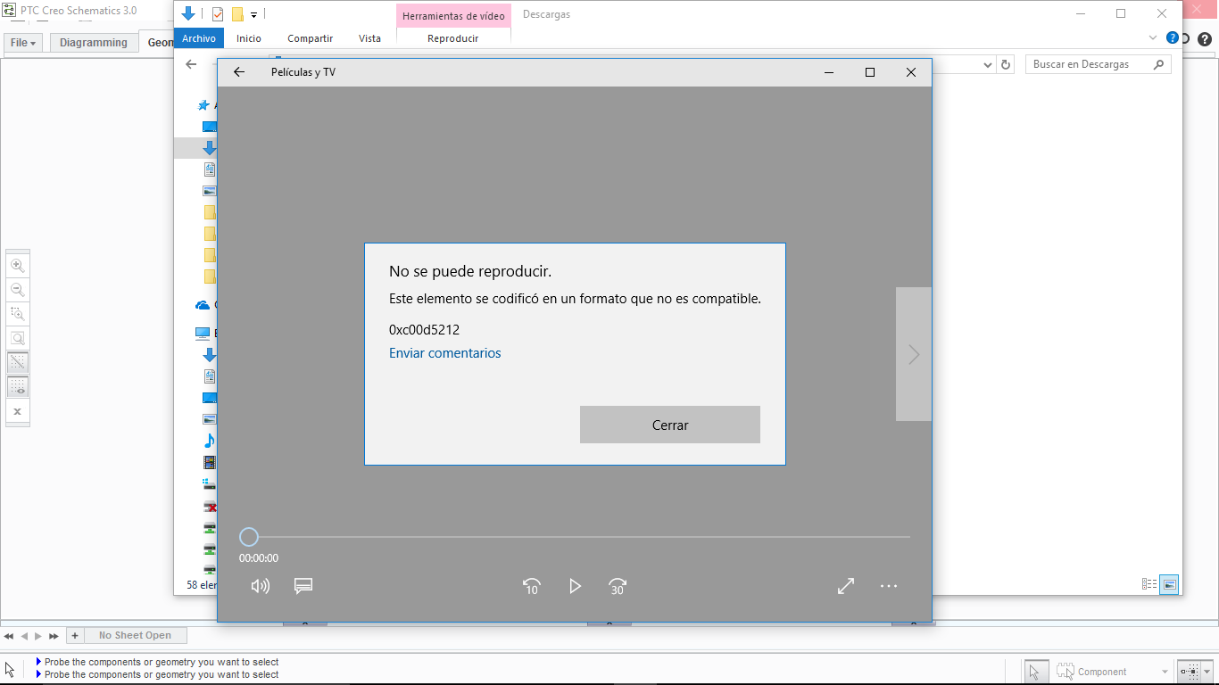Close the Creo view toolbar with X
1219x685 pixels.
(17, 411)
